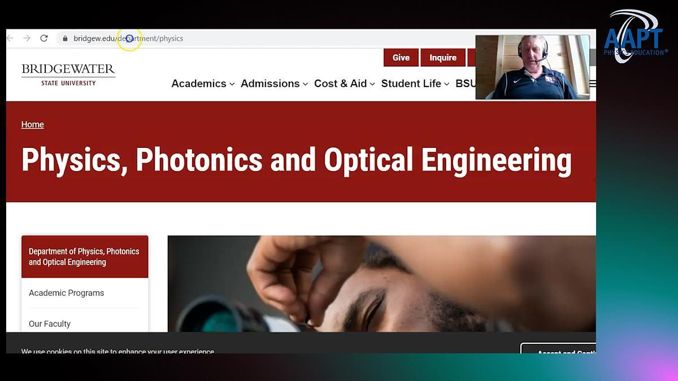
Task: Click the presenter webcam video thumbnail
Action: pos(532,67)
